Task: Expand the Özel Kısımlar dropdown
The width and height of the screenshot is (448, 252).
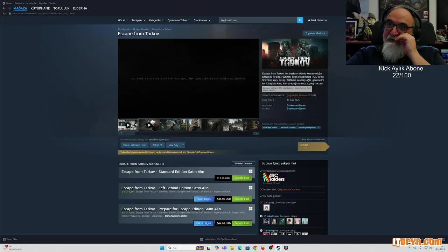Action: point(202,20)
